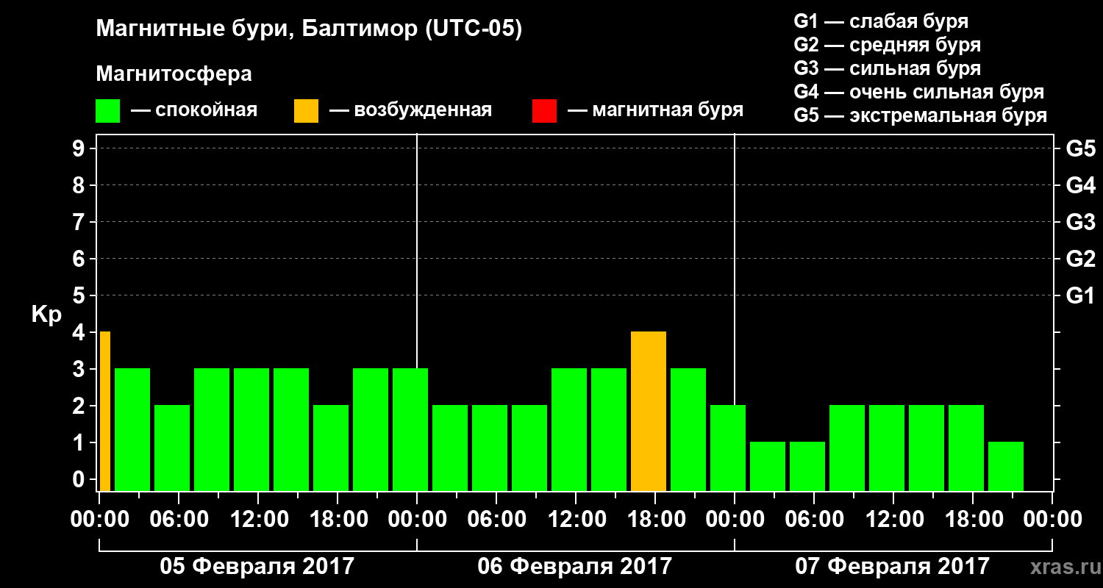1103x588 pixels.
Task: Select the line 'G5 — экстремальная буря'
Action: pyautogui.click(x=920, y=115)
